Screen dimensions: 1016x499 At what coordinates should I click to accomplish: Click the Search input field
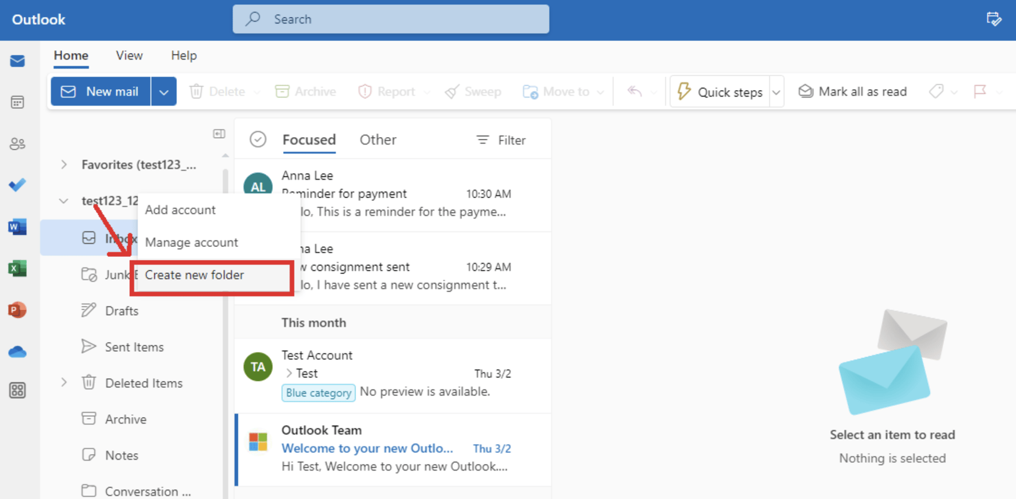(391, 19)
